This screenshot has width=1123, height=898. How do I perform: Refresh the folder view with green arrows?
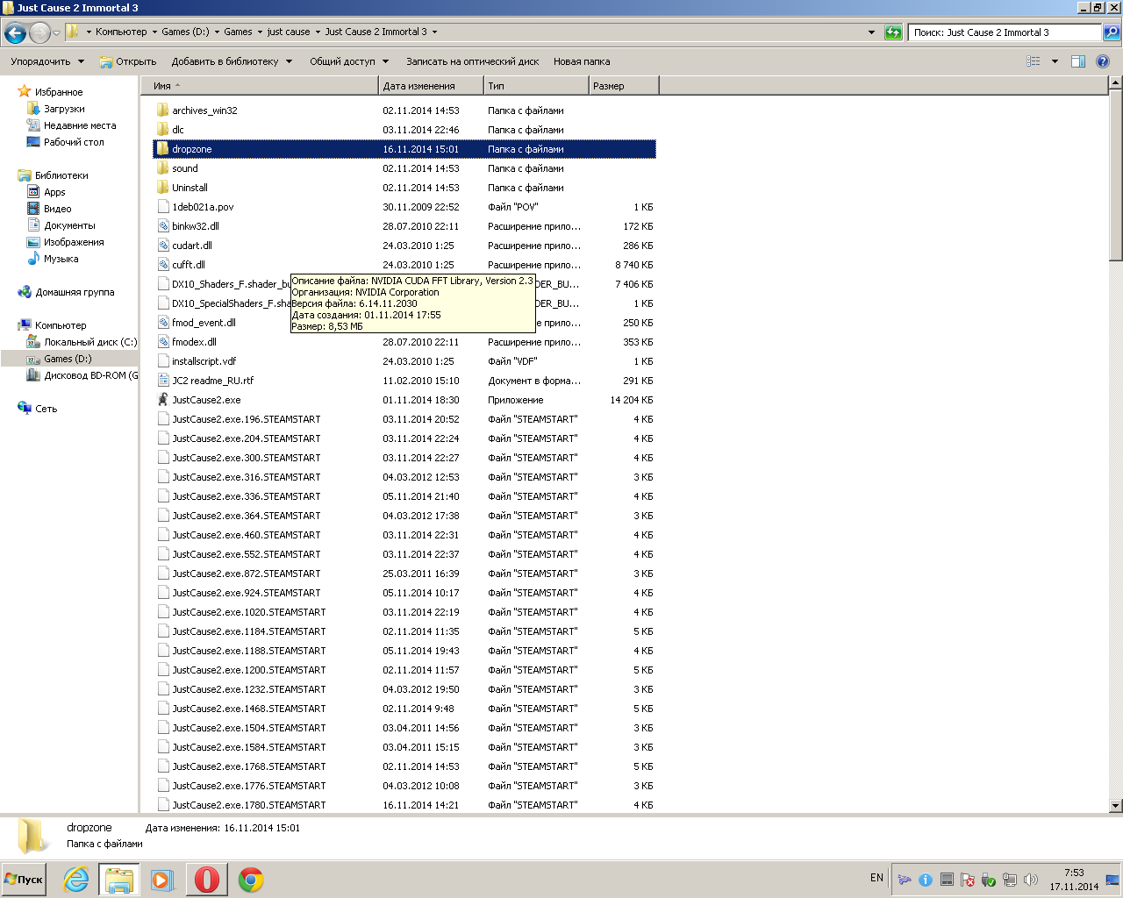893,32
